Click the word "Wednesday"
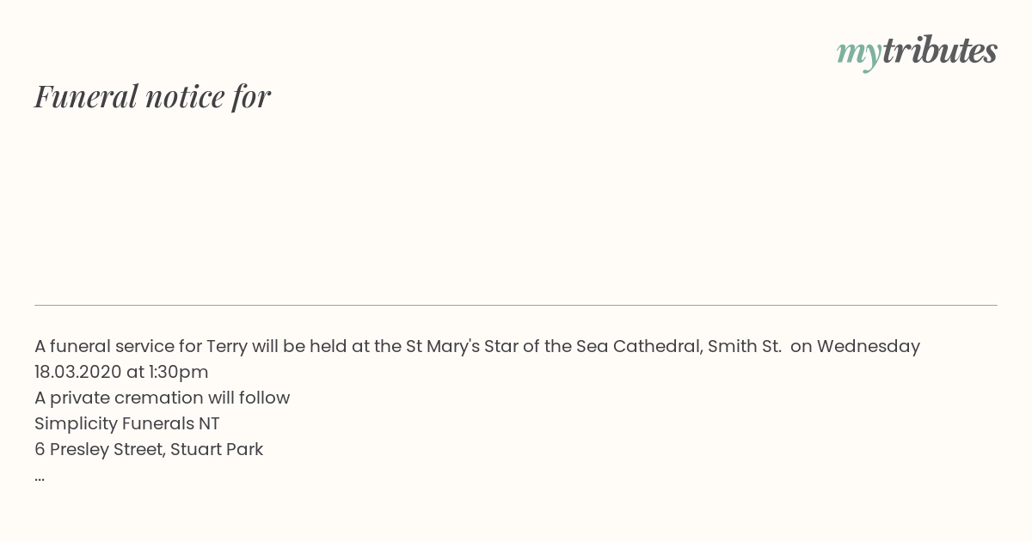This screenshot has height=541, width=1032. pyautogui.click(x=869, y=347)
